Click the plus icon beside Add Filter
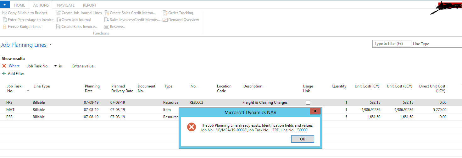This screenshot has height=158, width=462. pyautogui.click(x=4, y=74)
